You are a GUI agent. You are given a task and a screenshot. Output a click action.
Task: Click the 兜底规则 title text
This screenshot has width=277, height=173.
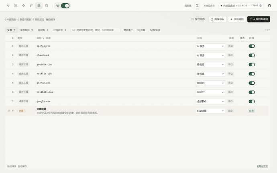(x=41, y=109)
